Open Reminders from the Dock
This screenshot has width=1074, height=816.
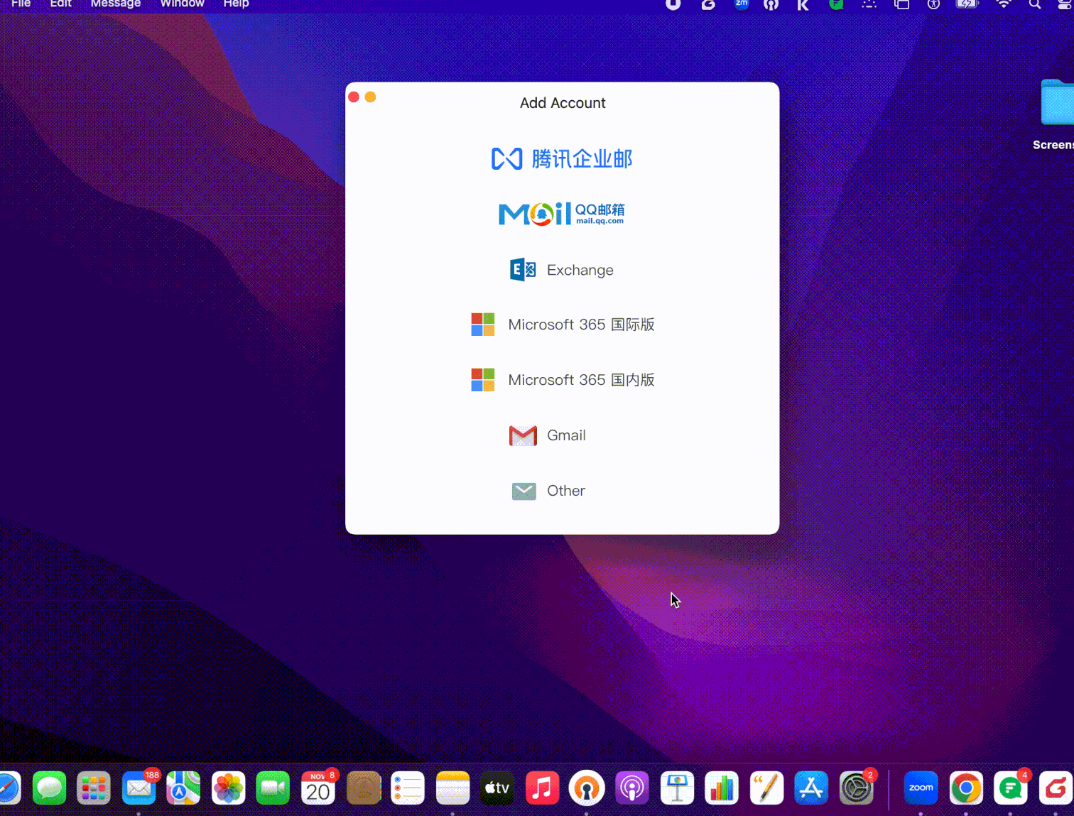click(408, 788)
